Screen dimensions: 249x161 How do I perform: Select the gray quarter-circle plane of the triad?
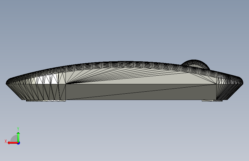point(14,139)
